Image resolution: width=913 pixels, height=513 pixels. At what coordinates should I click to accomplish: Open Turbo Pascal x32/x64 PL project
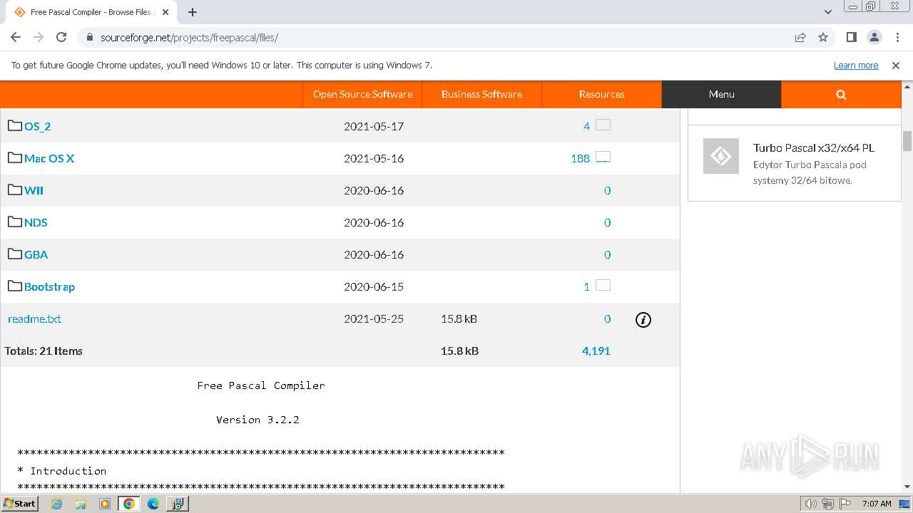pyautogui.click(x=814, y=148)
